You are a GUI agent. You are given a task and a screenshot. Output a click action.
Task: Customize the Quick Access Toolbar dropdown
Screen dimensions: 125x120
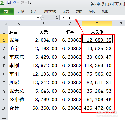pos(30,3)
